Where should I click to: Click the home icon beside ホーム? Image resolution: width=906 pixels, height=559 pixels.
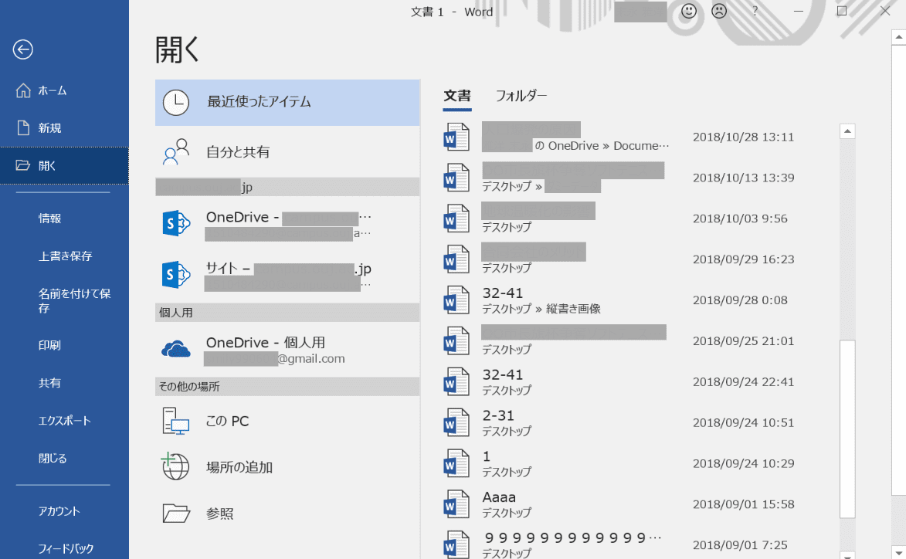pyautogui.click(x=23, y=90)
